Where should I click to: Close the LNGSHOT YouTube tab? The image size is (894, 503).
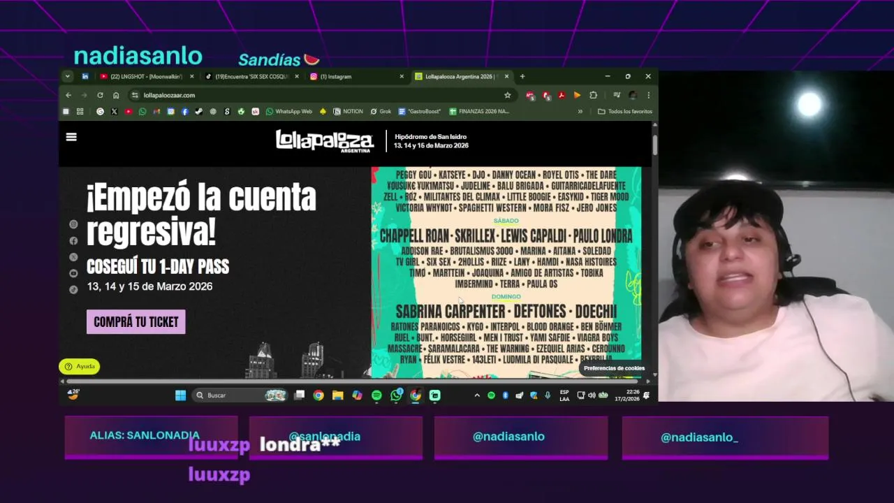tap(192, 76)
